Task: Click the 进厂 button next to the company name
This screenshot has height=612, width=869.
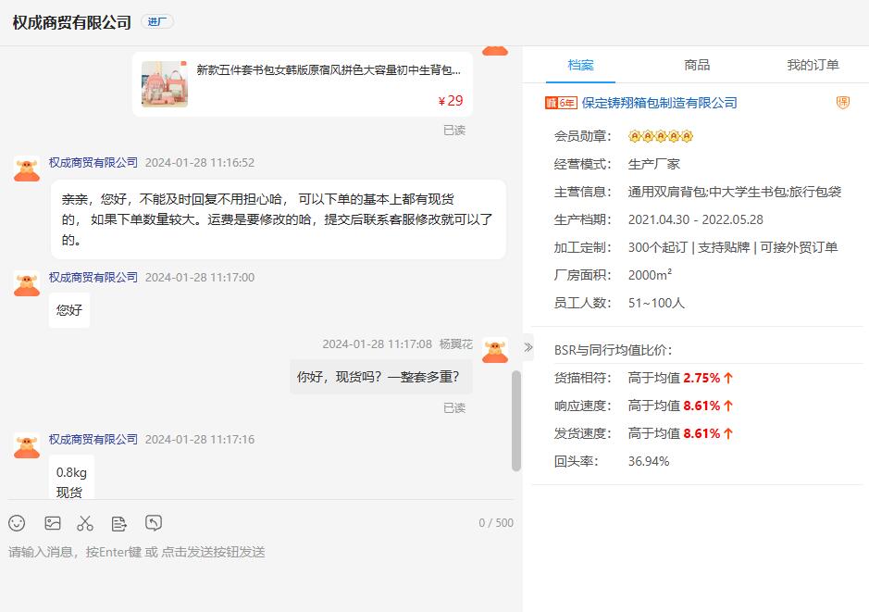Action: tap(156, 21)
